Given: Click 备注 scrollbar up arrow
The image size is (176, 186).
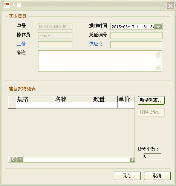Looking at the screenshot, I should click(158, 54).
